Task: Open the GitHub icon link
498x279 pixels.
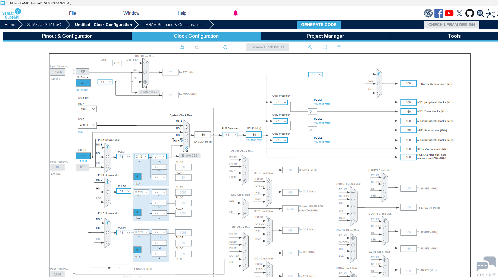Action: pyautogui.click(x=469, y=13)
